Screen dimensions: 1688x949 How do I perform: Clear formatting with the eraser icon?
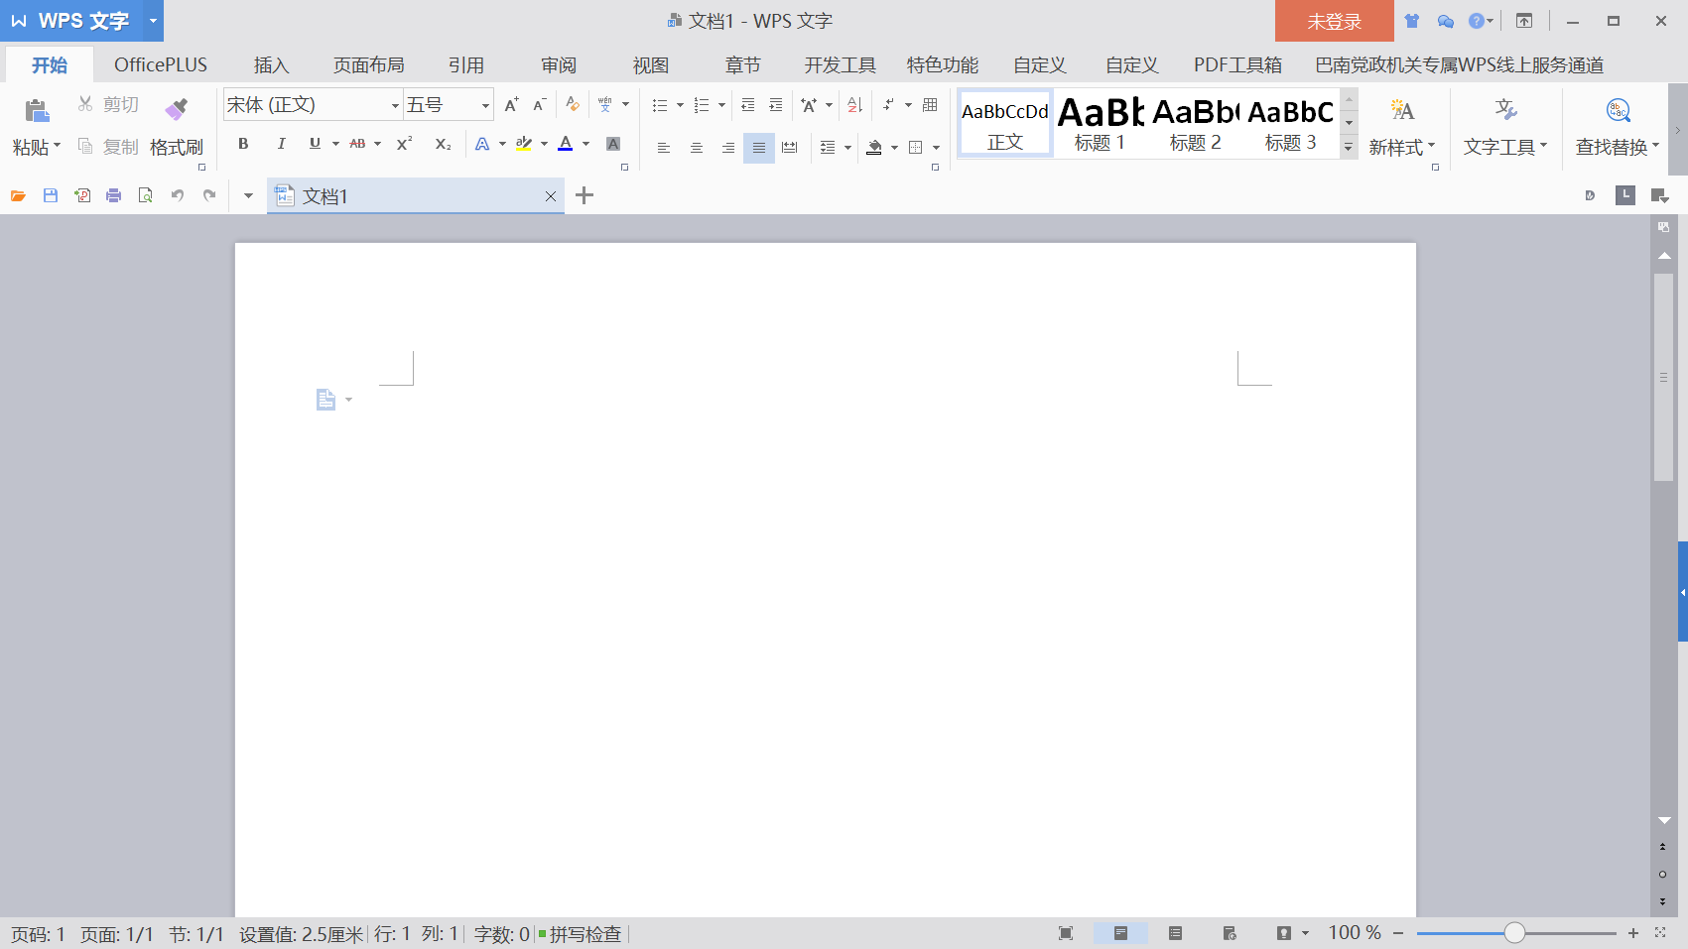coord(573,104)
